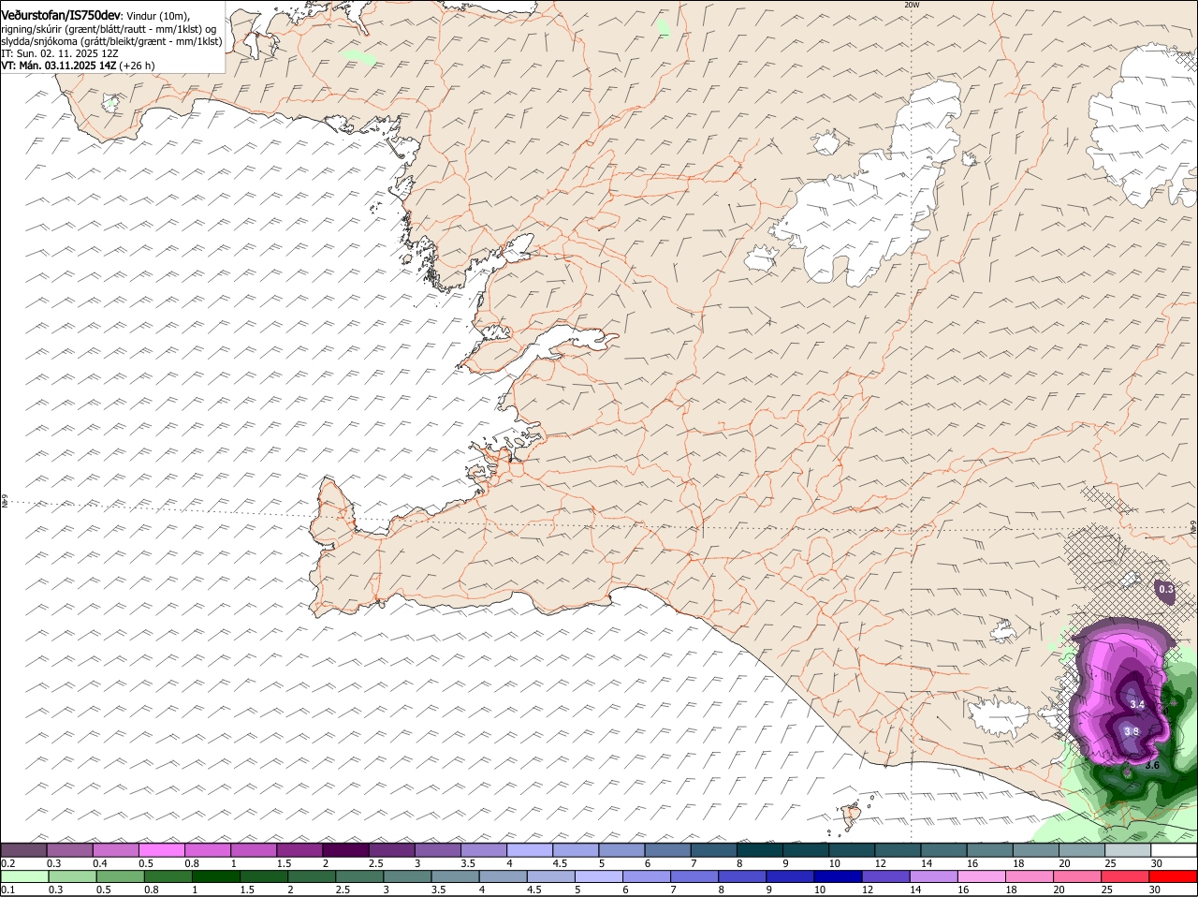Screen dimensions: 1198x897
Task: Pick the lower-row swatch starting at 2.5
Action: click(x=359, y=876)
